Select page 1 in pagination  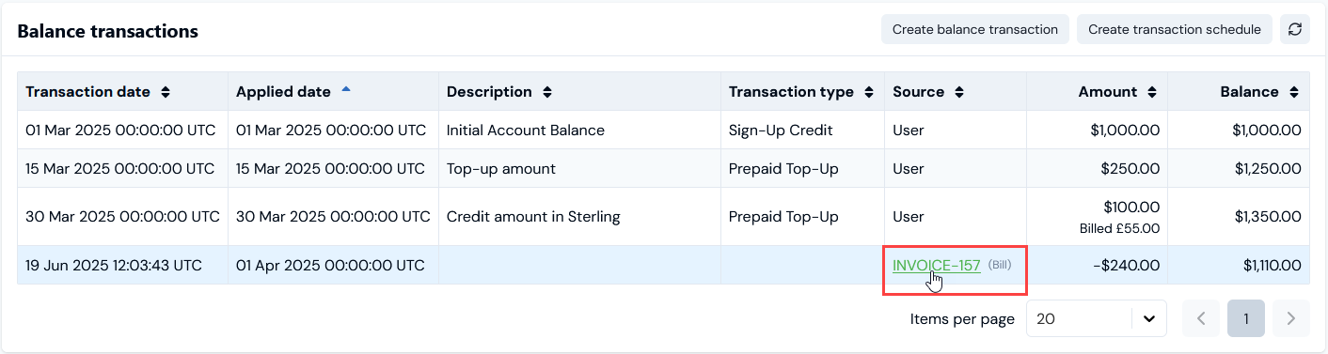point(1246,318)
